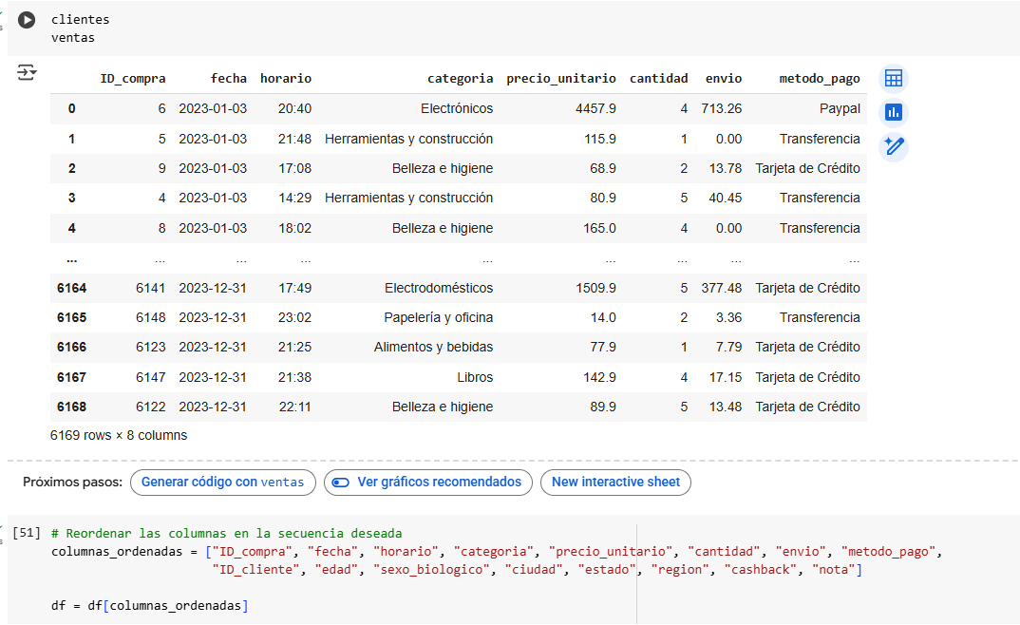This screenshot has width=1020, height=625.
Task: Run the cell containing clientes and ventas
Action: (27, 20)
